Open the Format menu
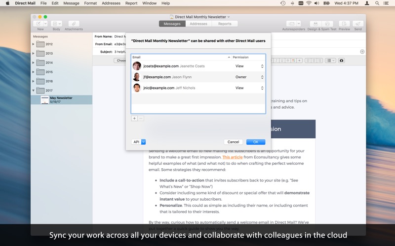 [x=90, y=3]
